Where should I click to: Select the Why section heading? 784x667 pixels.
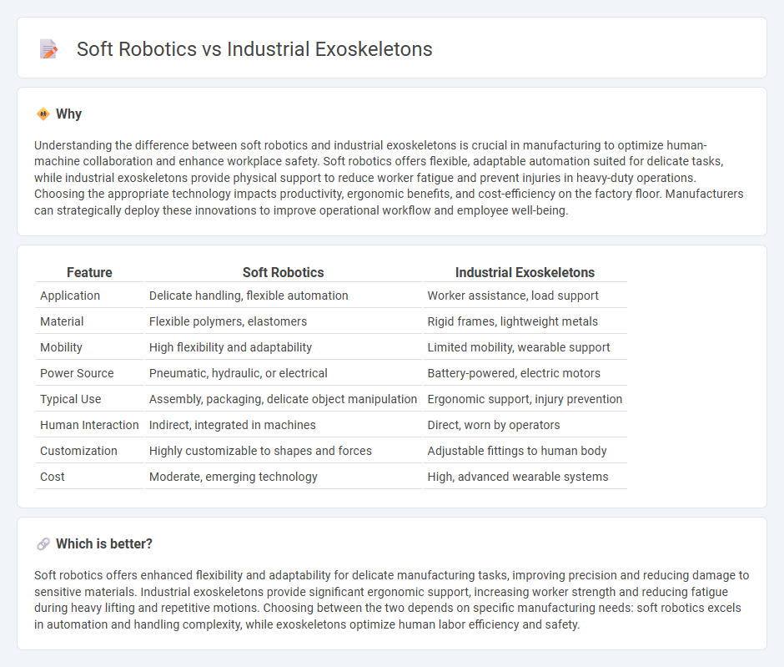(68, 114)
